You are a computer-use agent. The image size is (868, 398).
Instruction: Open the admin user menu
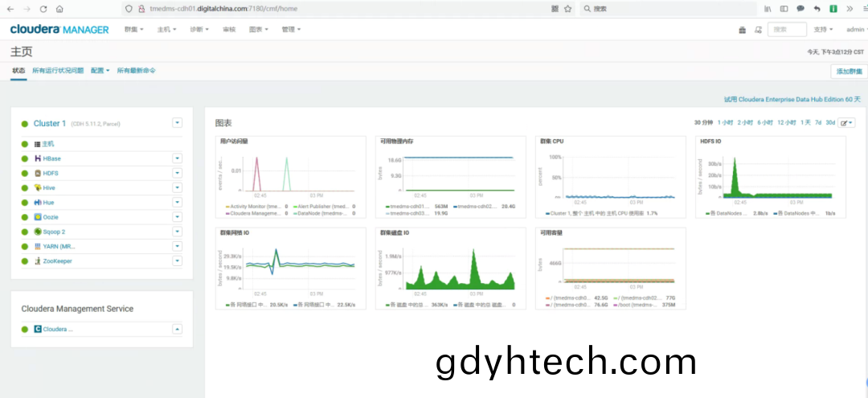click(x=857, y=29)
